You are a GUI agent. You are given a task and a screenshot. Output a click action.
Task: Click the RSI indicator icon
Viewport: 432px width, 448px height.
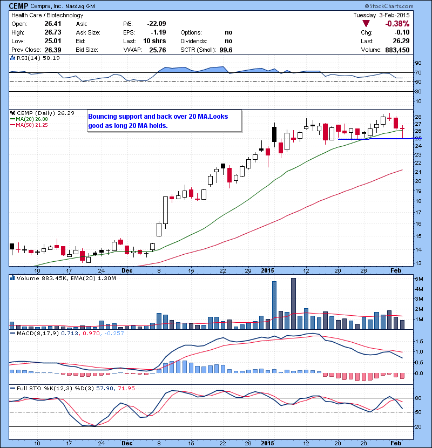click(x=12, y=58)
